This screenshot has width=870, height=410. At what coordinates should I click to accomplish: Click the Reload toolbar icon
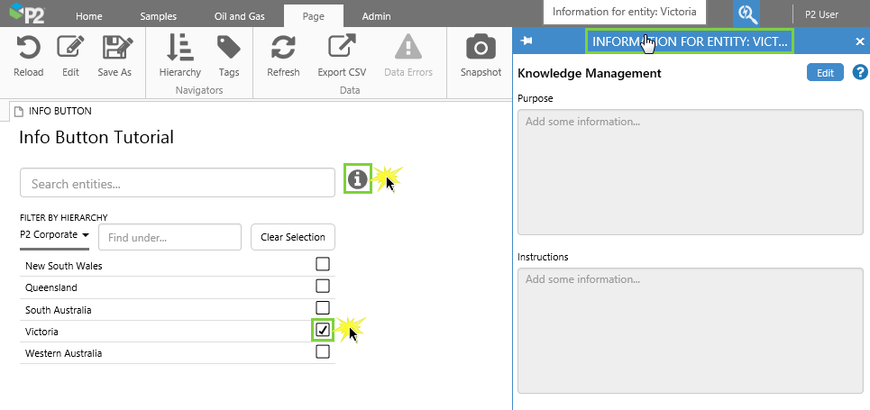[x=29, y=48]
